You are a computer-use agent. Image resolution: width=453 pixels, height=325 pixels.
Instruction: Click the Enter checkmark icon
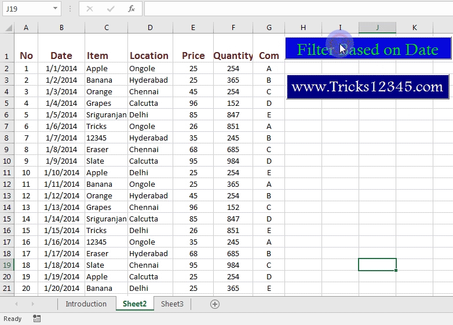tap(111, 9)
